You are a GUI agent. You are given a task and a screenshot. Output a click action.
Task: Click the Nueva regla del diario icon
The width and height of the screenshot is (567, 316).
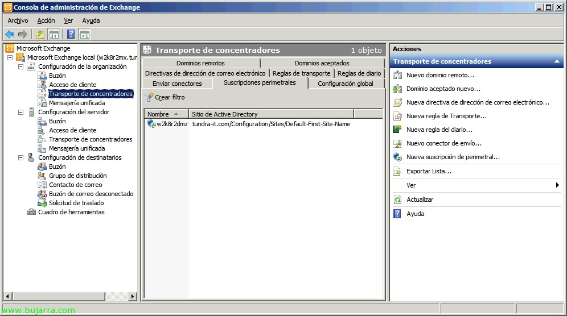397,130
